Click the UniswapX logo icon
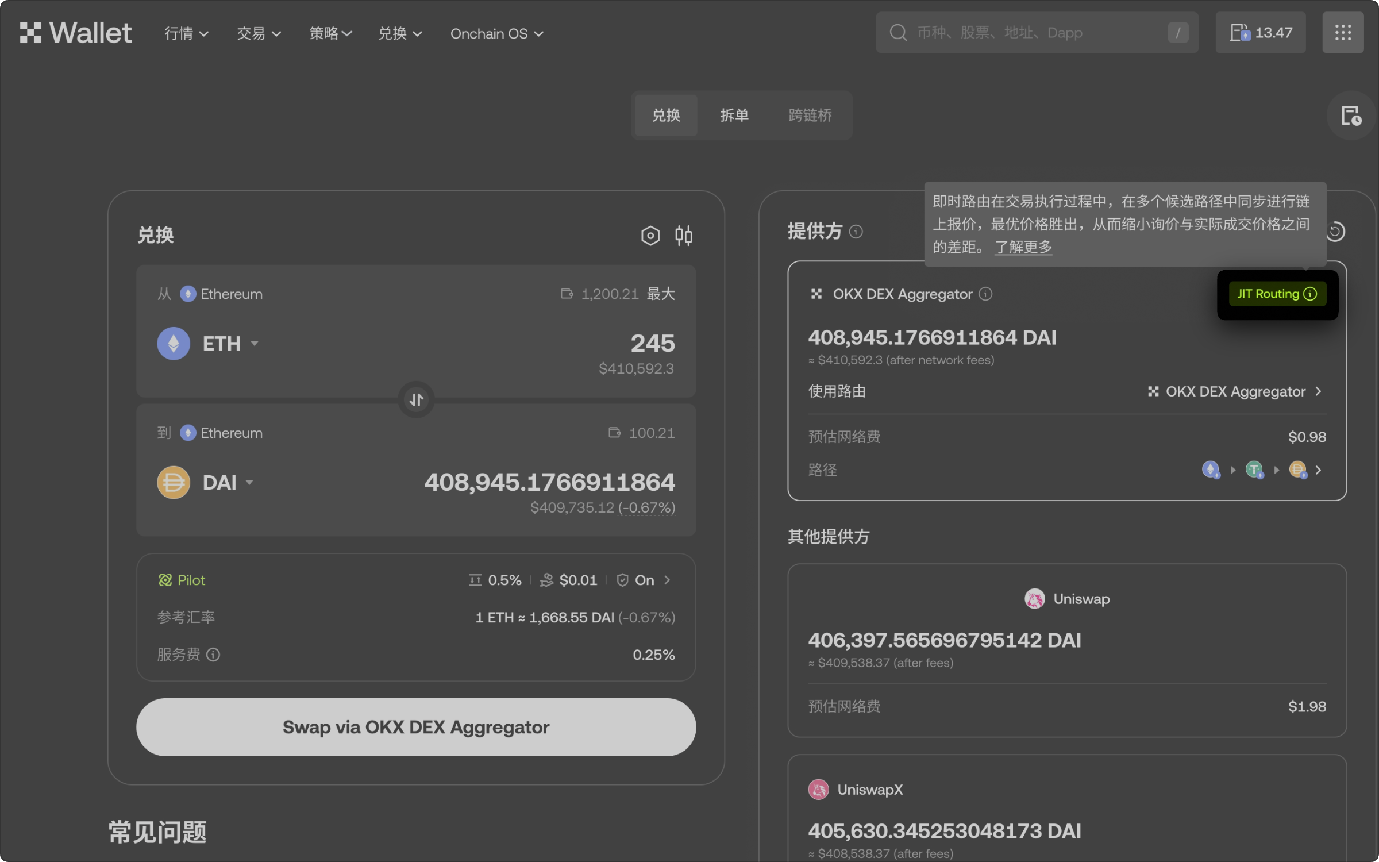The image size is (1379, 862). point(818,790)
